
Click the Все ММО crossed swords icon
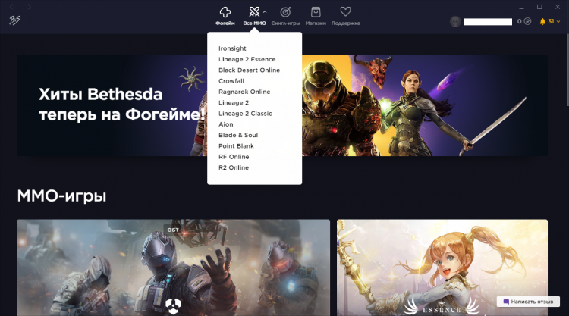tap(254, 12)
